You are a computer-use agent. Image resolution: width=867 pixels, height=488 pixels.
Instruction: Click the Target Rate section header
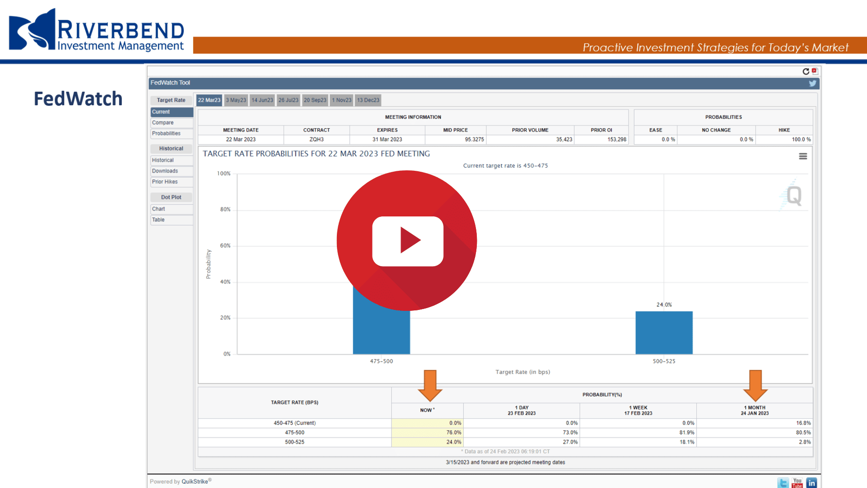pos(171,100)
